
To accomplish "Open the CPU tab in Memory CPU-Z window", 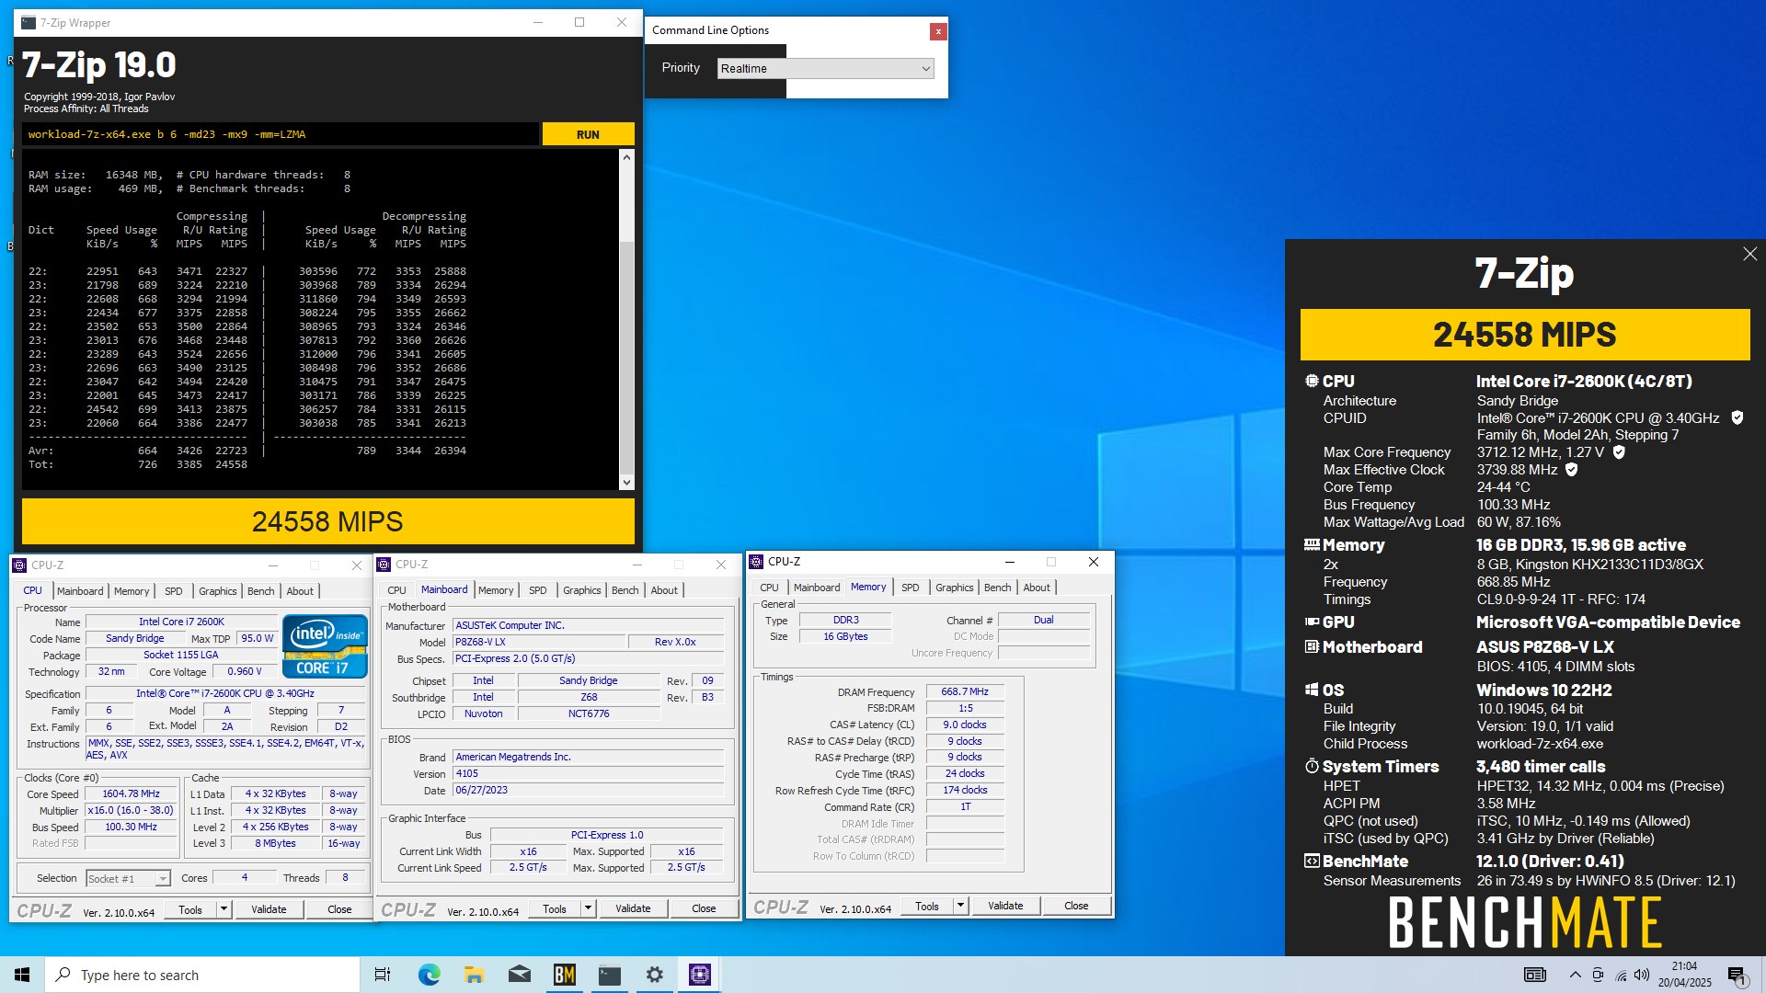I will click(x=769, y=588).
